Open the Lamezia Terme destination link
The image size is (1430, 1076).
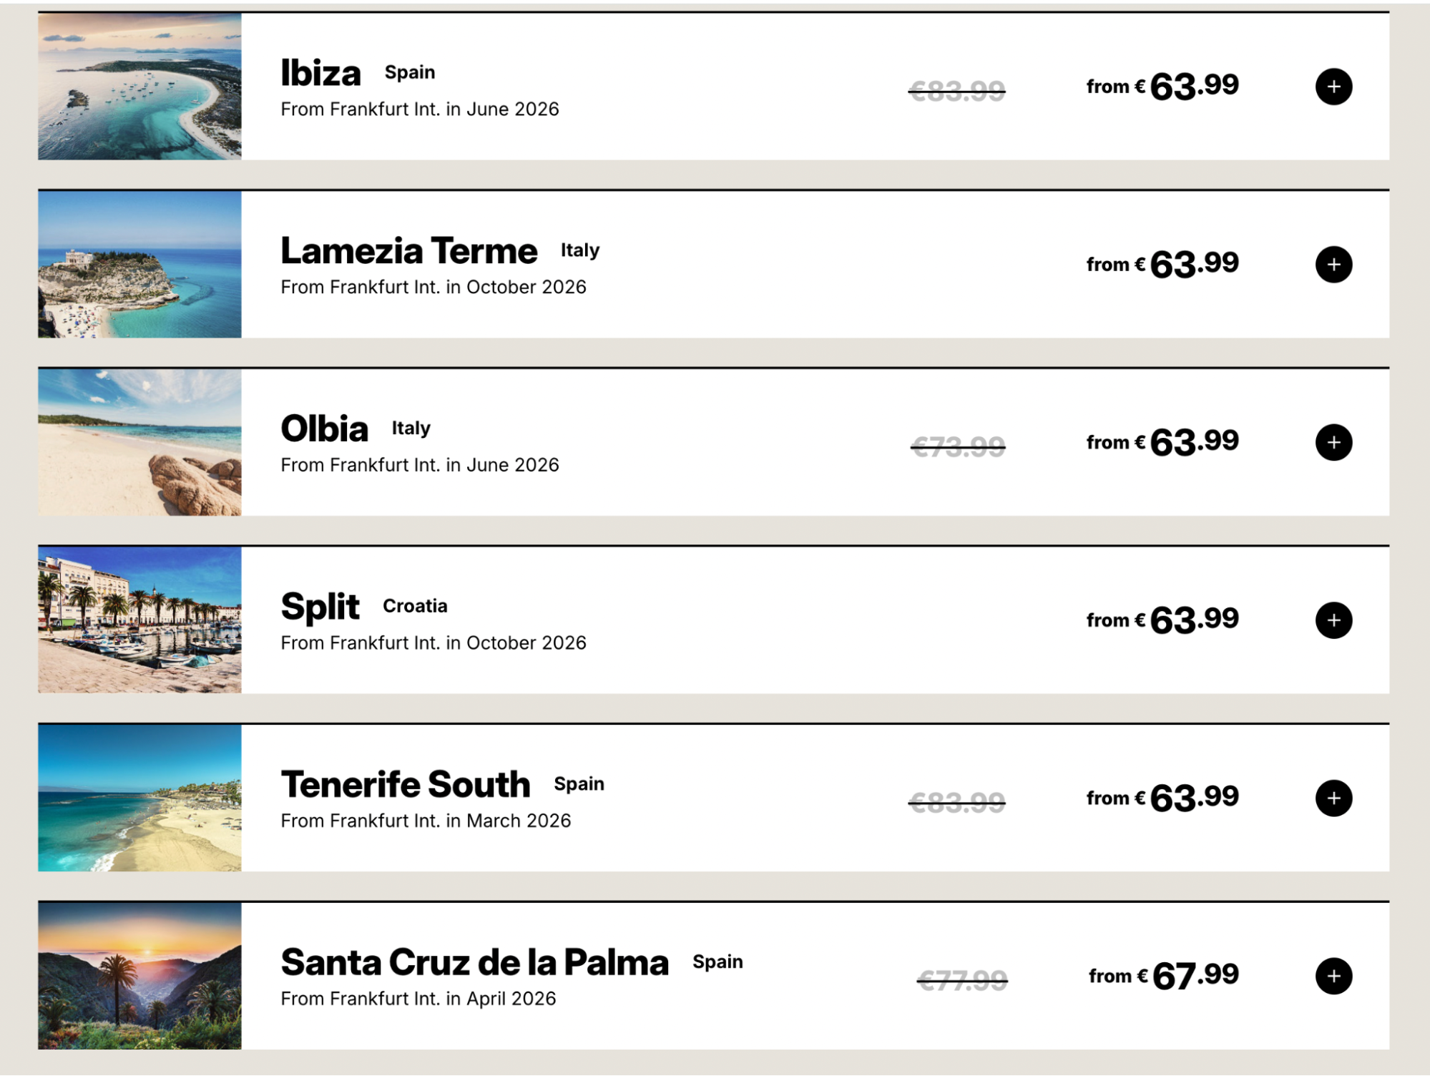coord(408,250)
